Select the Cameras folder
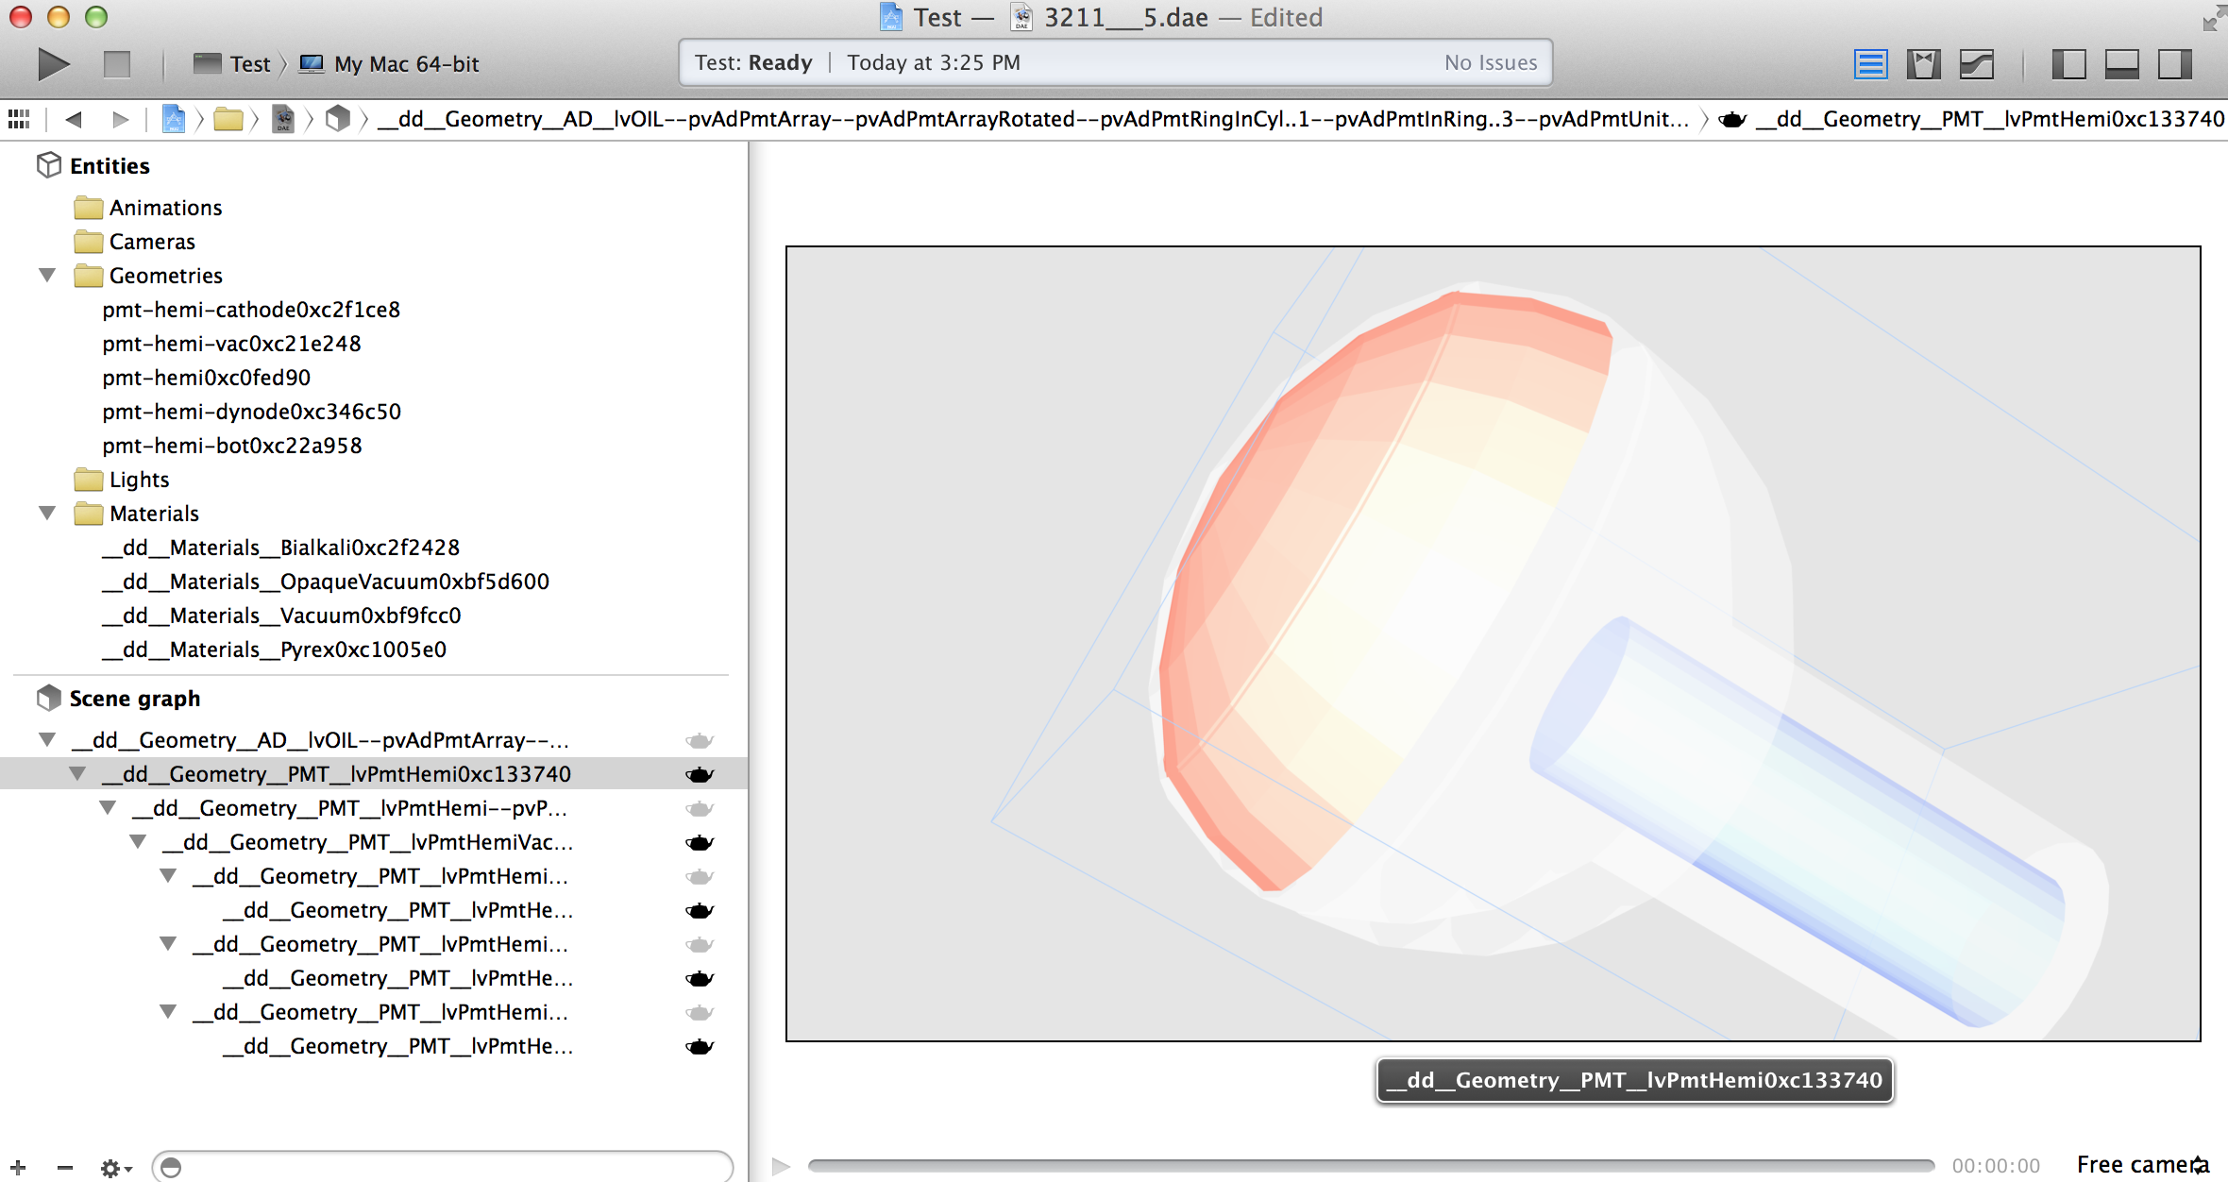Screen dimensions: 2228x1182 134,242
